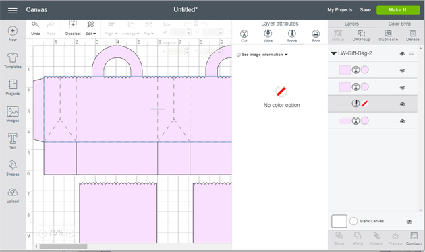This screenshot has width=425, height=252.
Task: Click the layer group drag handle
Action: coord(412,54)
